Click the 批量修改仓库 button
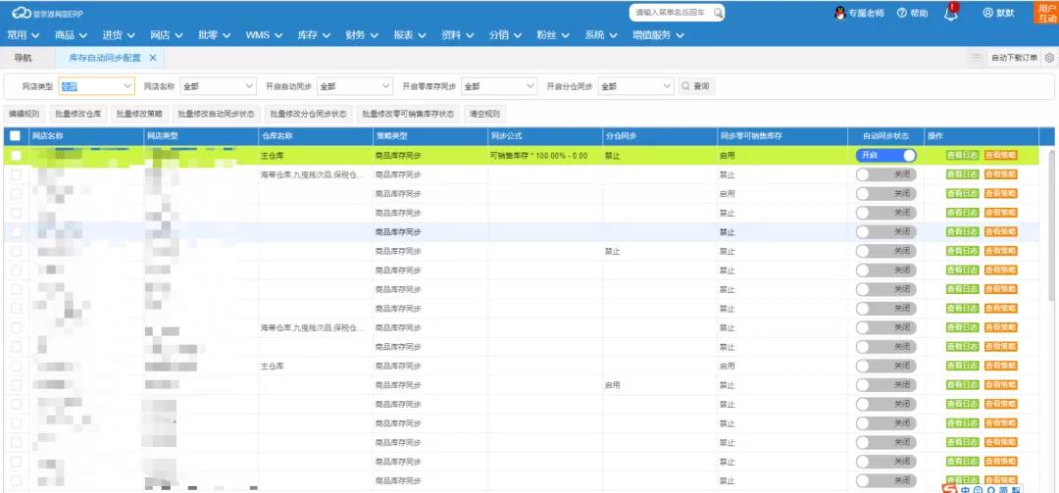This screenshot has height=493, width=1059. pos(77,114)
